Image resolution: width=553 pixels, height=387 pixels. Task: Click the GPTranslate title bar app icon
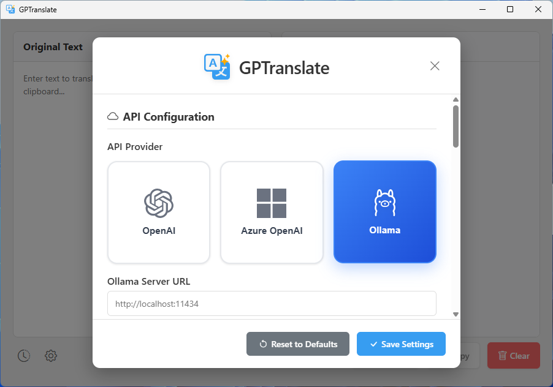pyautogui.click(x=10, y=10)
